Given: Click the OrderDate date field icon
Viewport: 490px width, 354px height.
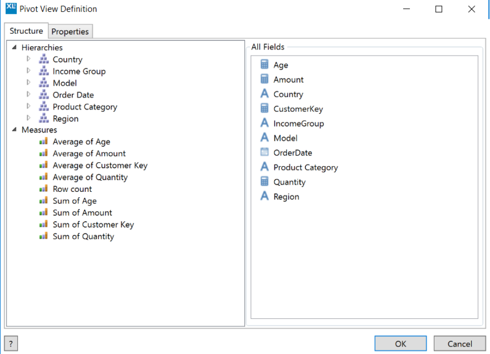Looking at the screenshot, I should (265, 153).
